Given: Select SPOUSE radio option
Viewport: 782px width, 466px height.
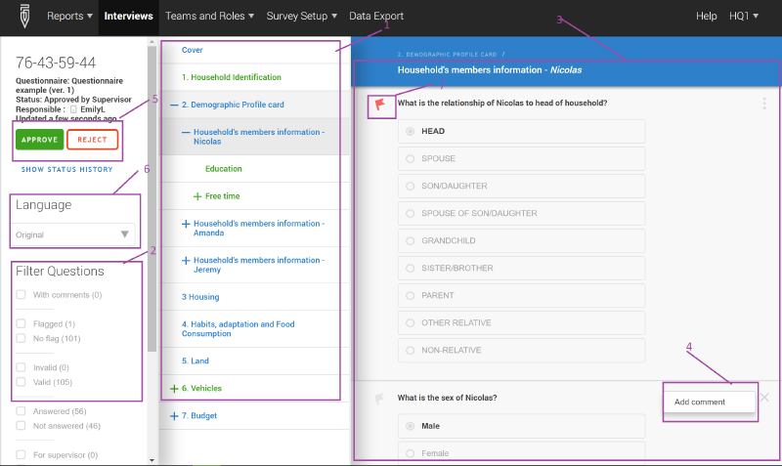Looking at the screenshot, I should (410, 158).
